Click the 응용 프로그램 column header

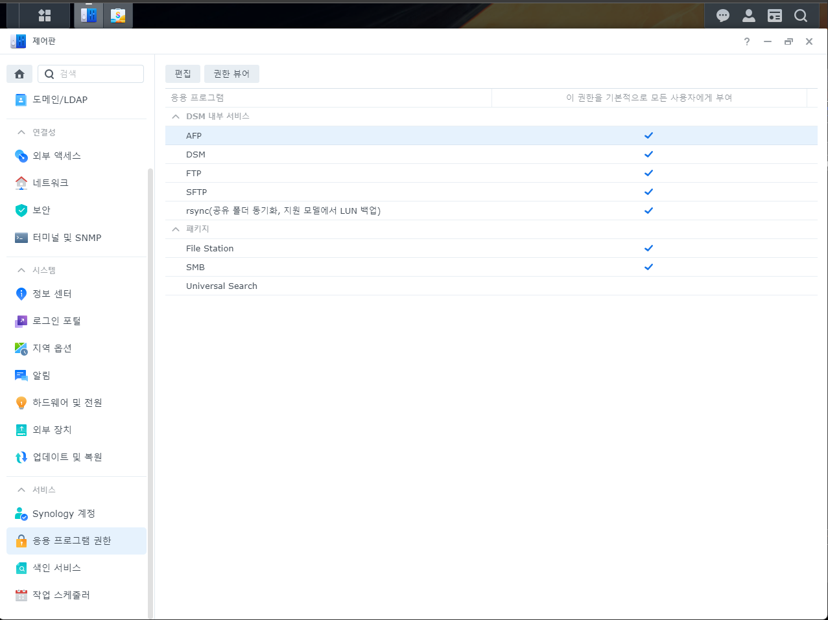pyautogui.click(x=328, y=98)
